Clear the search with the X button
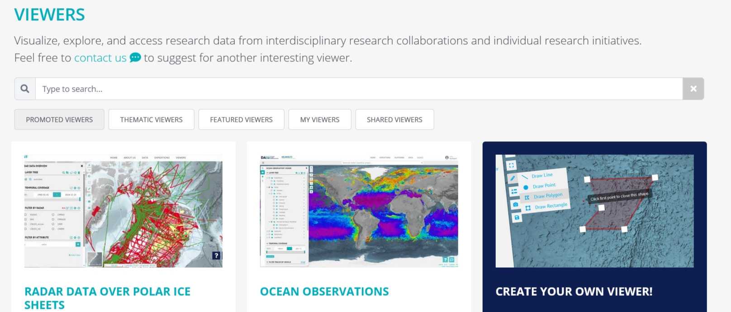The width and height of the screenshot is (731, 312). (x=693, y=89)
